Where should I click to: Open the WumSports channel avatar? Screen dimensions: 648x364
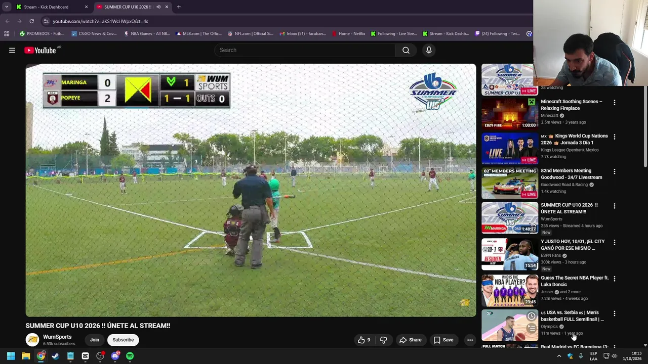[32, 340]
